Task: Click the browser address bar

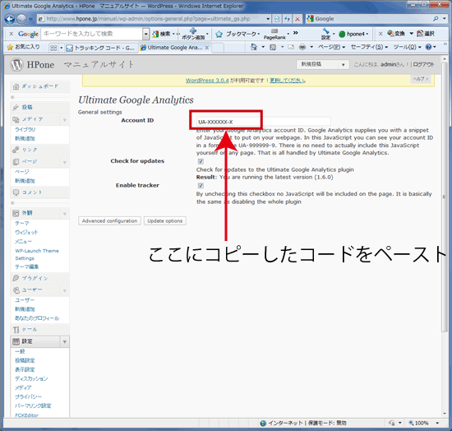Action: point(151,19)
